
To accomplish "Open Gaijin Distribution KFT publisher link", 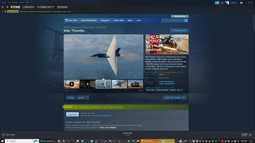I will tap(167, 84).
